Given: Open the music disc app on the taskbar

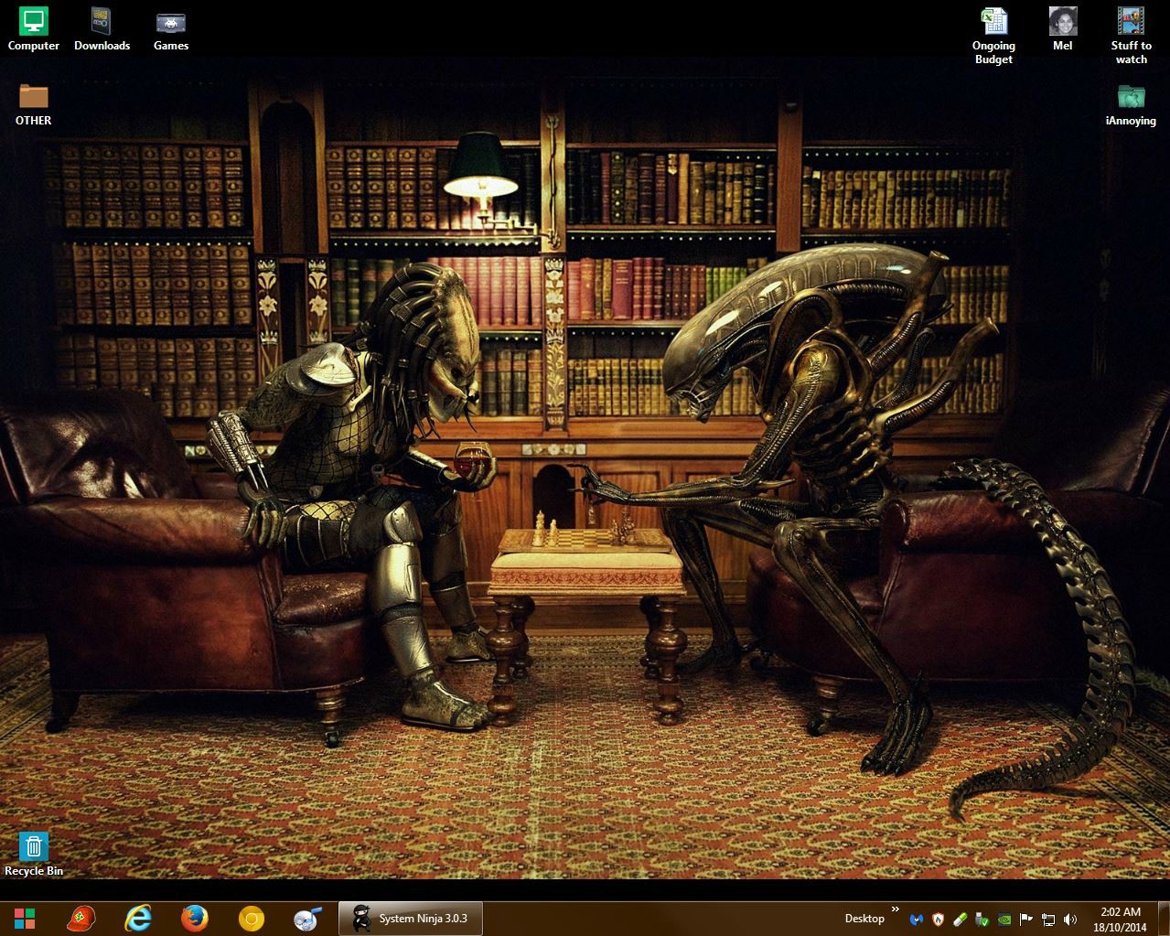Looking at the screenshot, I should [307, 918].
